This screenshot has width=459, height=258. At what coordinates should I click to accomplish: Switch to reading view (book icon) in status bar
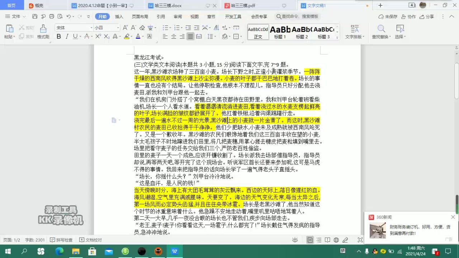(327, 240)
